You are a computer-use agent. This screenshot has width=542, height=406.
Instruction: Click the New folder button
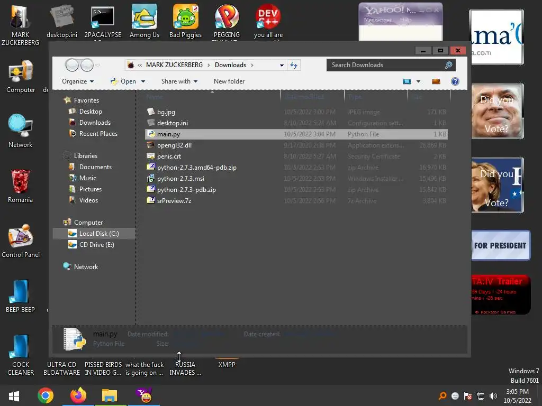point(229,81)
